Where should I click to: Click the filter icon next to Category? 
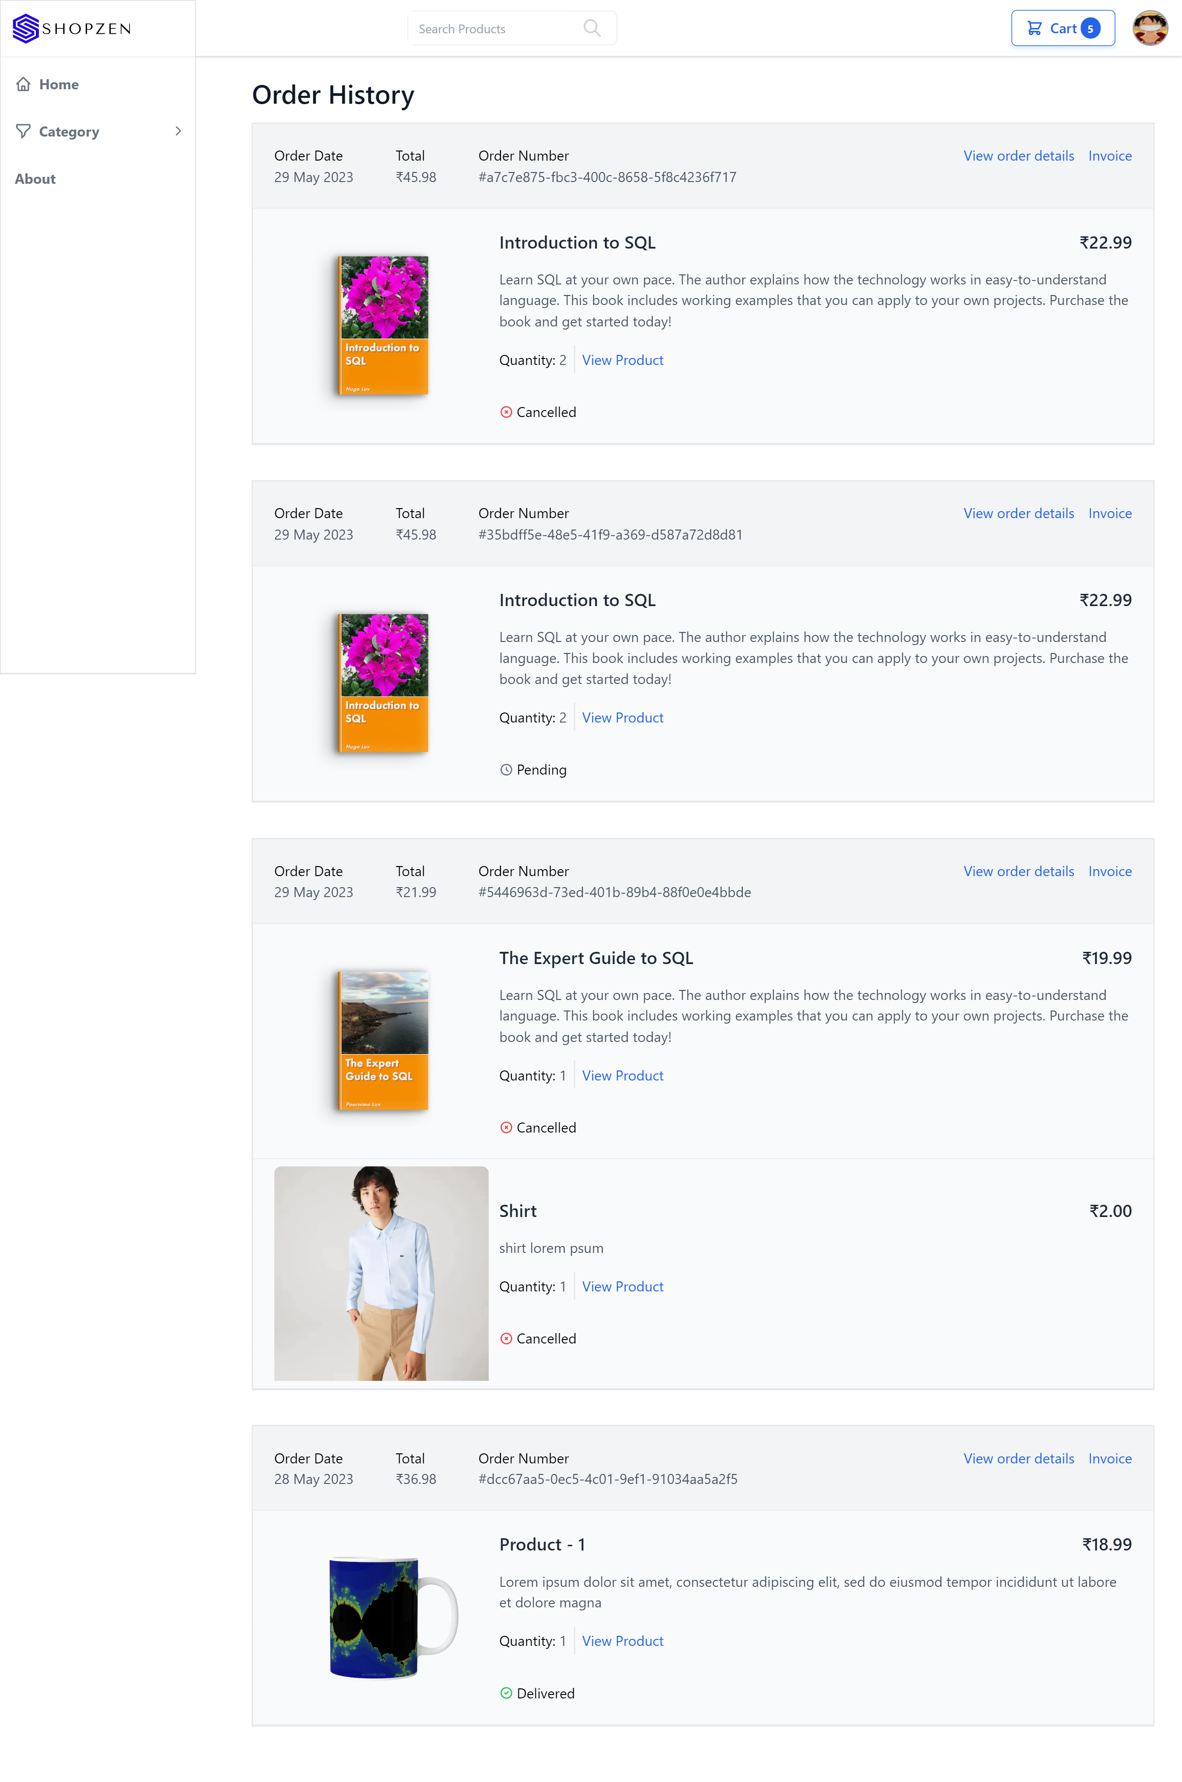click(23, 131)
